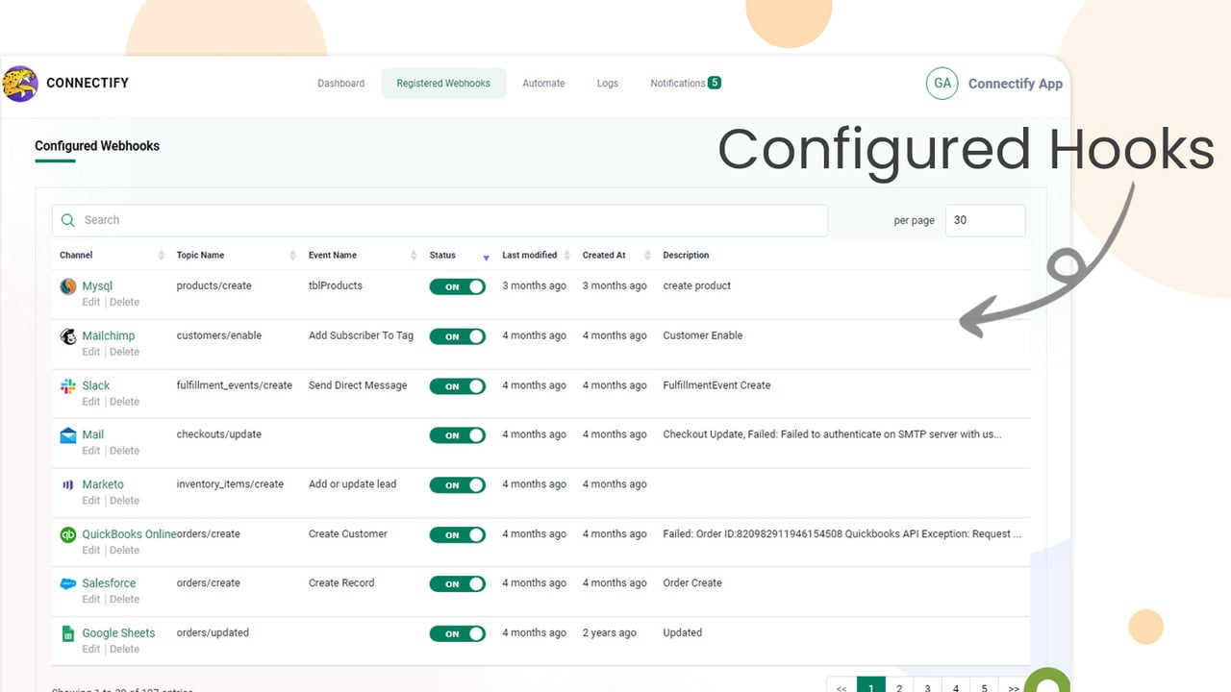
Task: Delete the Salesforce webhook
Action: click(x=124, y=600)
